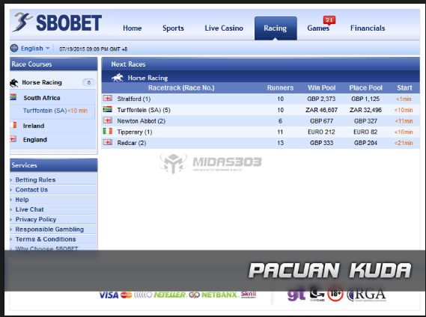The height and width of the screenshot is (317, 426).
Task: Open the Help link under Services
Action: coord(22,200)
